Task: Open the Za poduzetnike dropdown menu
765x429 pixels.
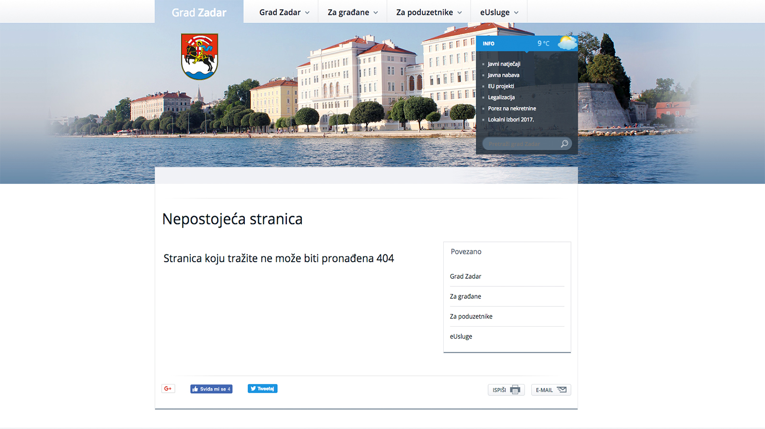Action: [428, 12]
